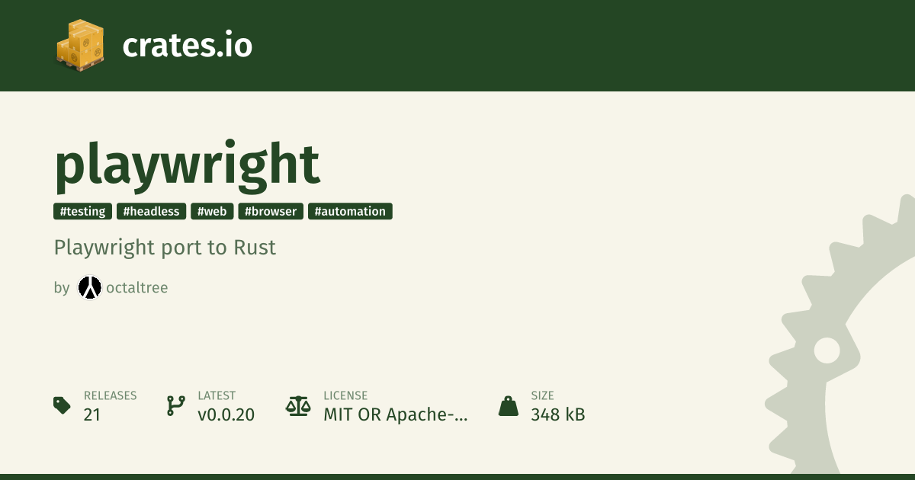Click the releases tag icon
The image size is (915, 480).
[62, 405]
